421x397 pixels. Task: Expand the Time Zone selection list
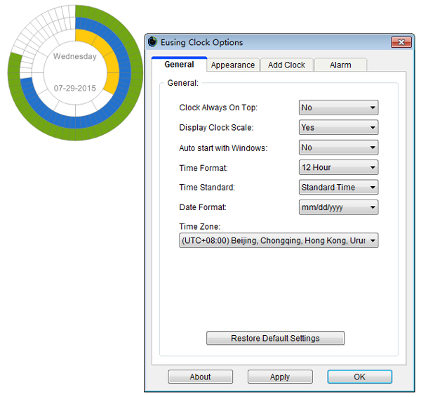[279, 240]
